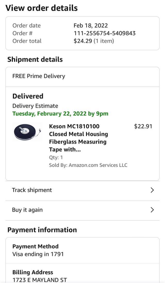Click the order number 111-2556754-5409843
The width and height of the screenshot is (165, 283).
pos(104,33)
